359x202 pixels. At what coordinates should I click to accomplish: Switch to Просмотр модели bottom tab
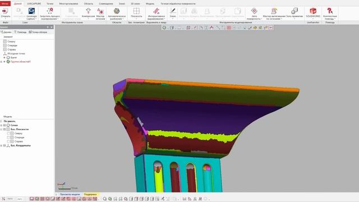click(x=70, y=195)
